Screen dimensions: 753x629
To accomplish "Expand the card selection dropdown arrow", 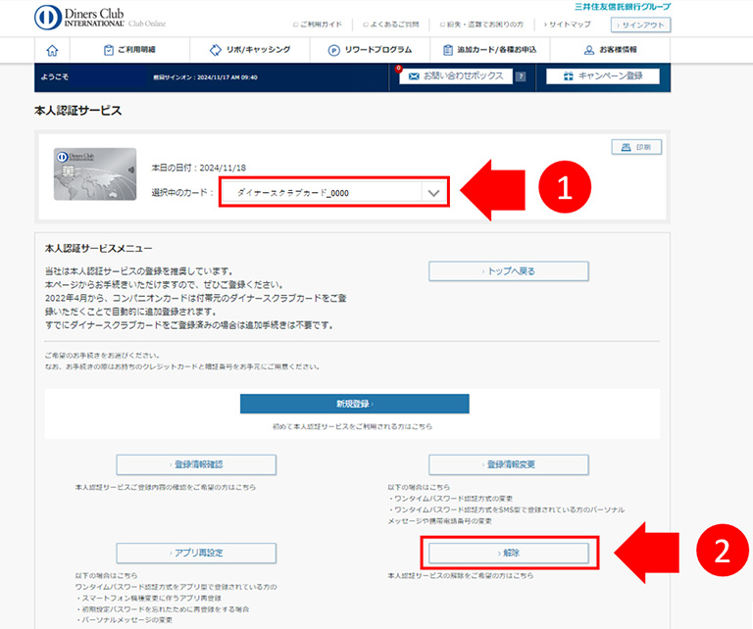I will click(433, 193).
